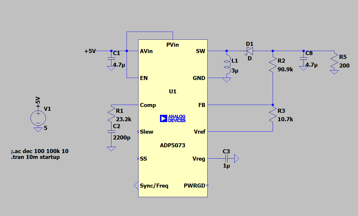Image resolution: width=358 pixels, height=216 pixels.
Task: Select the R2 resistor zigzag symbol
Action: point(273,65)
